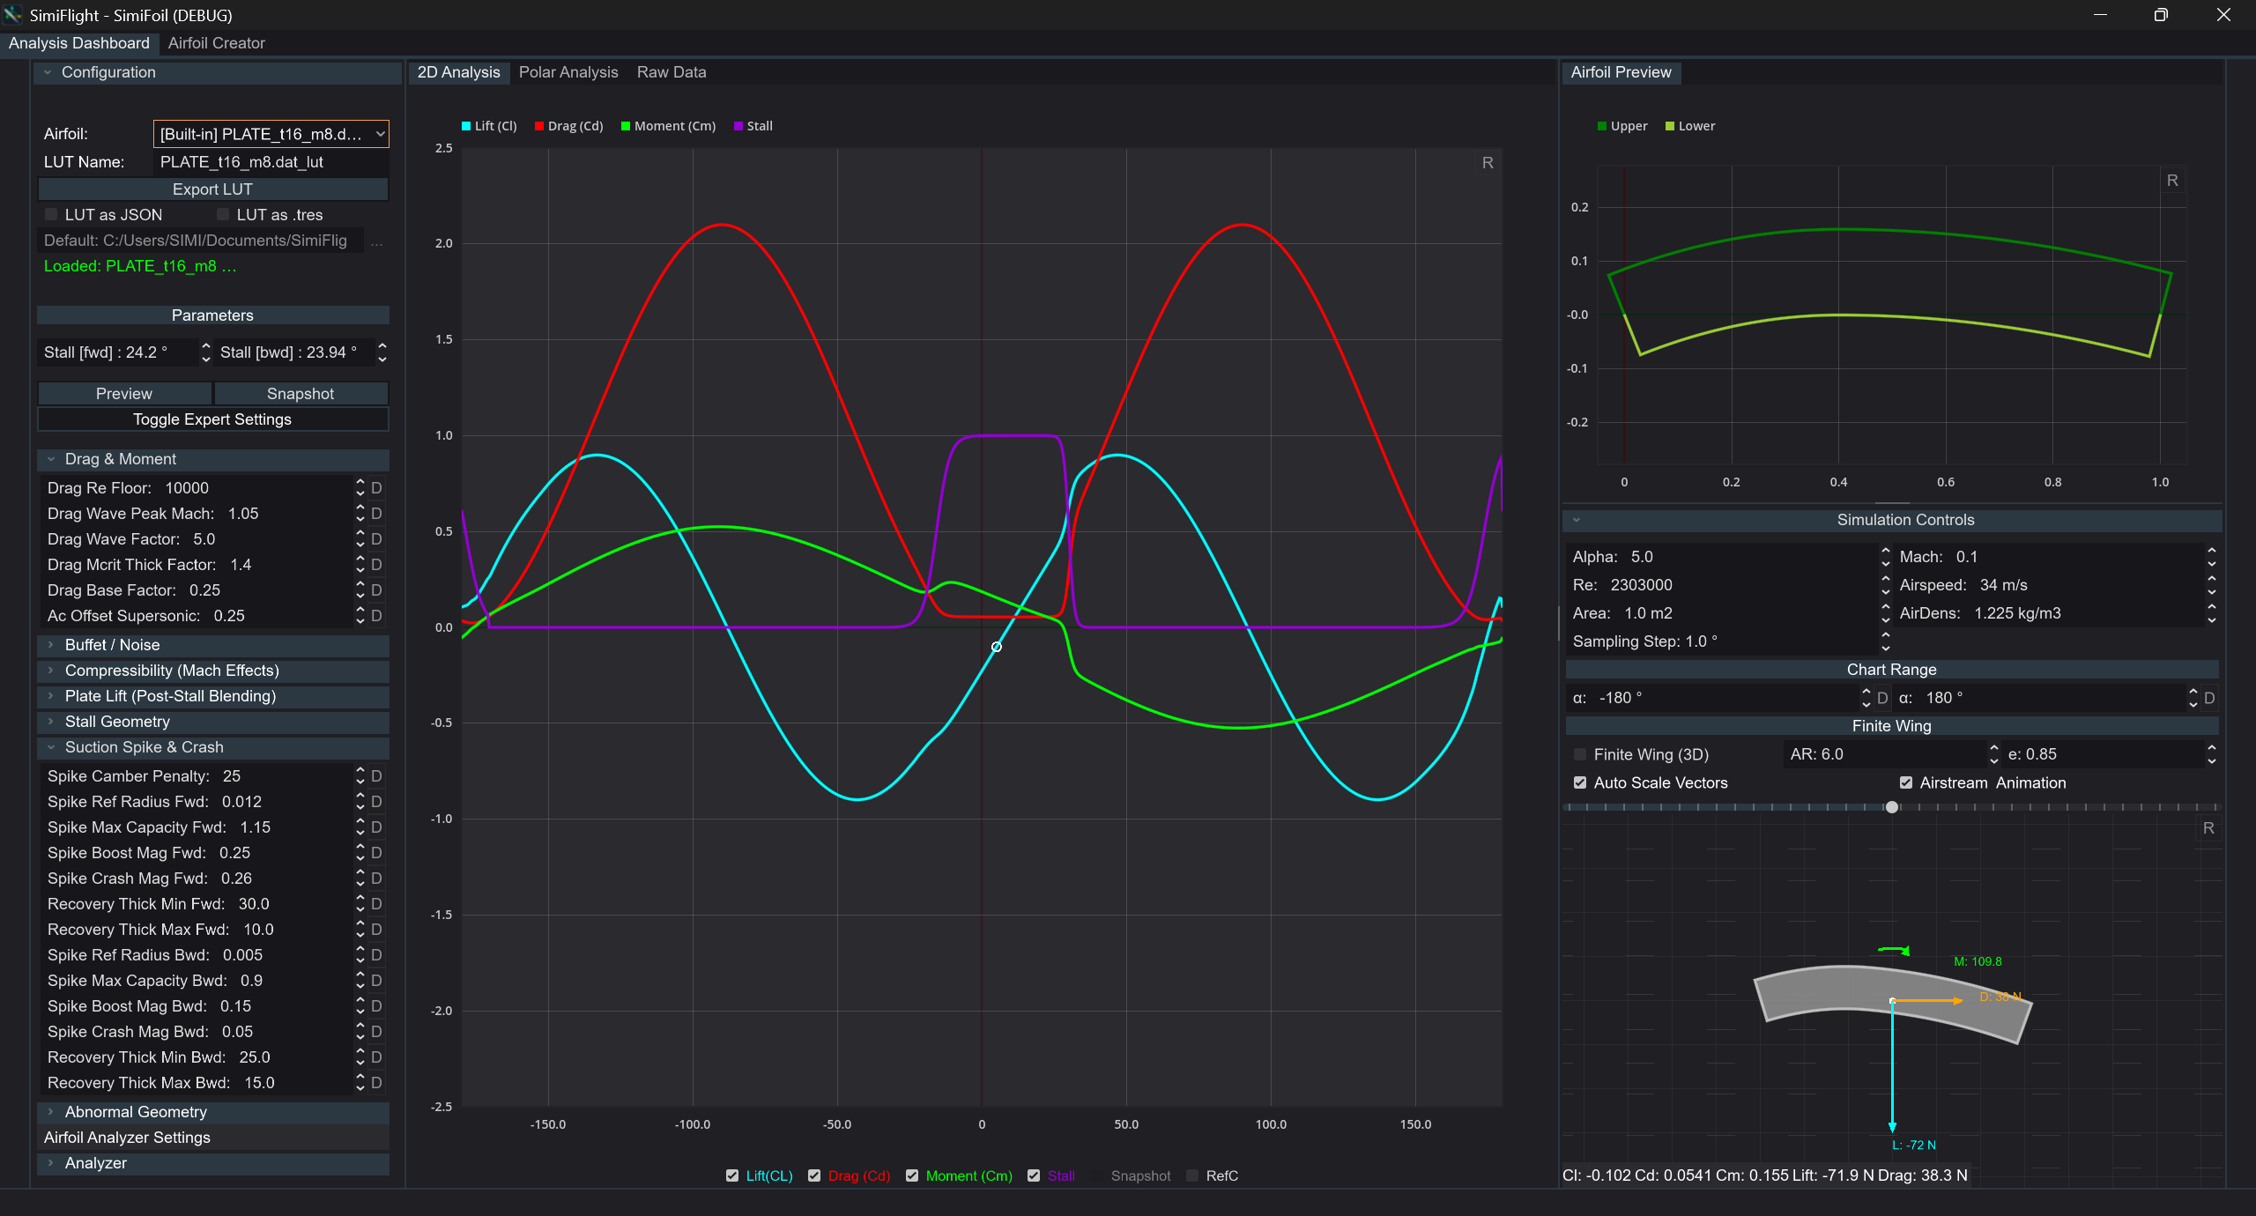
Task: Click D icon beside chart range minimum alpha
Action: tap(1882, 698)
